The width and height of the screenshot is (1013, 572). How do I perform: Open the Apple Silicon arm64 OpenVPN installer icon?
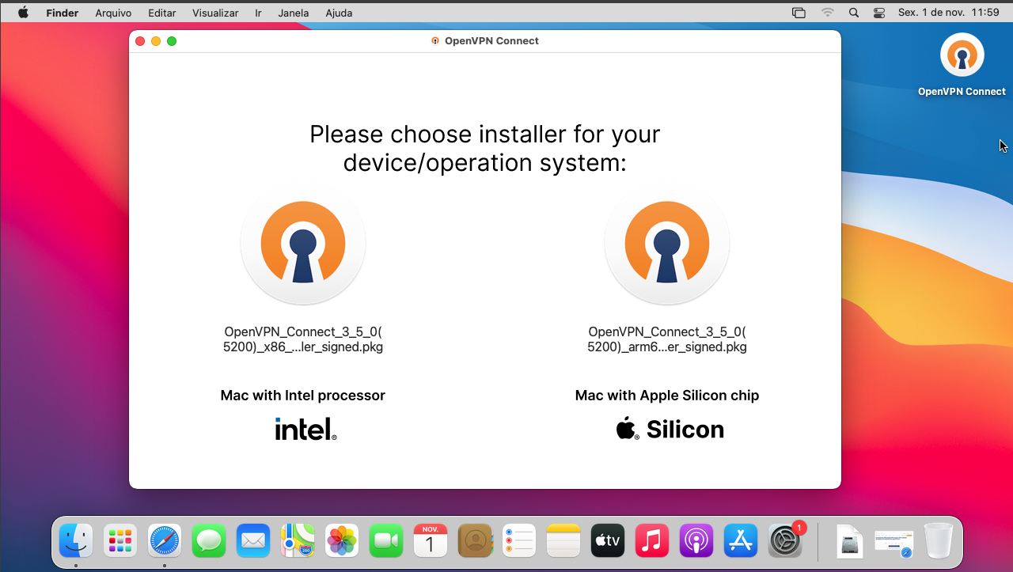tap(667, 243)
